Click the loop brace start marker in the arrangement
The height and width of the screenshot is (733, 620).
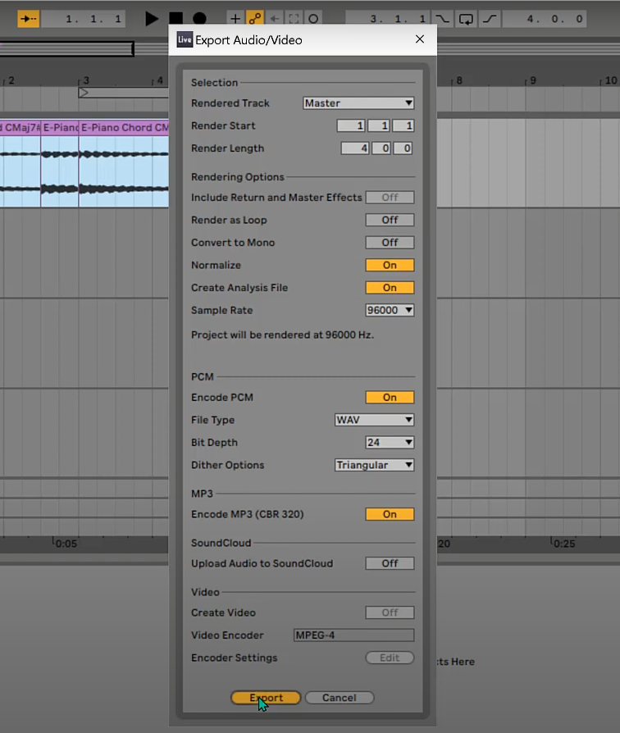tap(83, 93)
